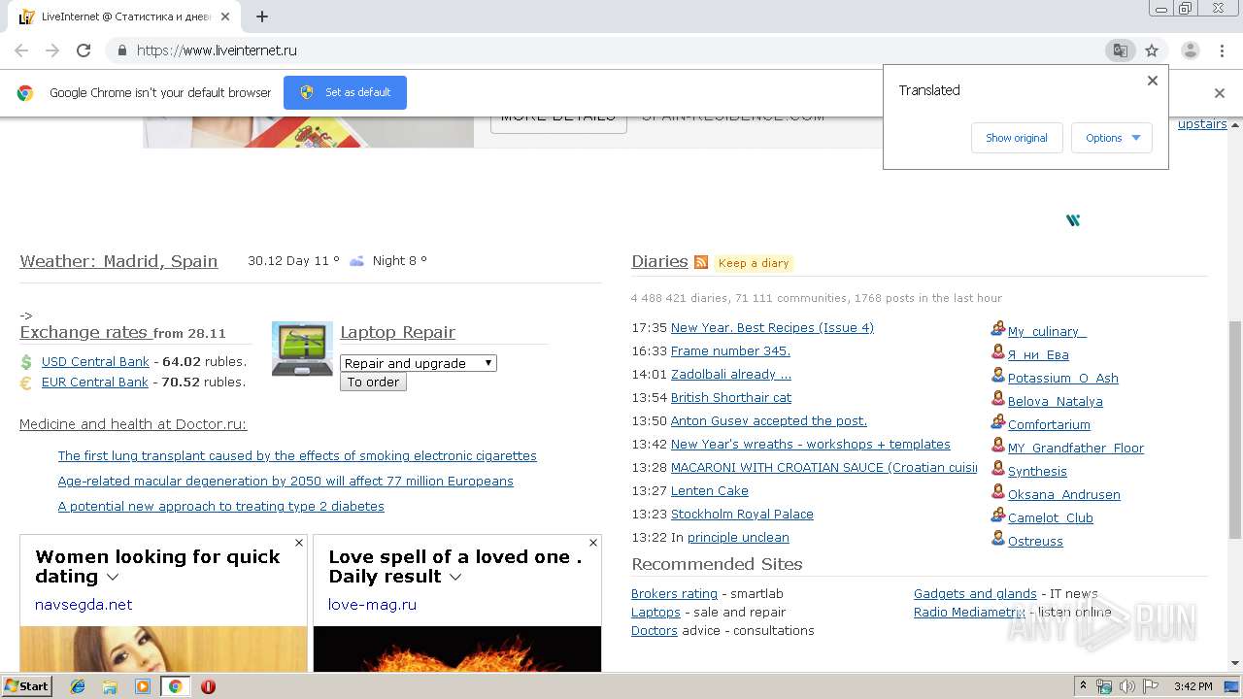
Task: Open the Chrome profile avatar icon
Action: click(x=1190, y=50)
